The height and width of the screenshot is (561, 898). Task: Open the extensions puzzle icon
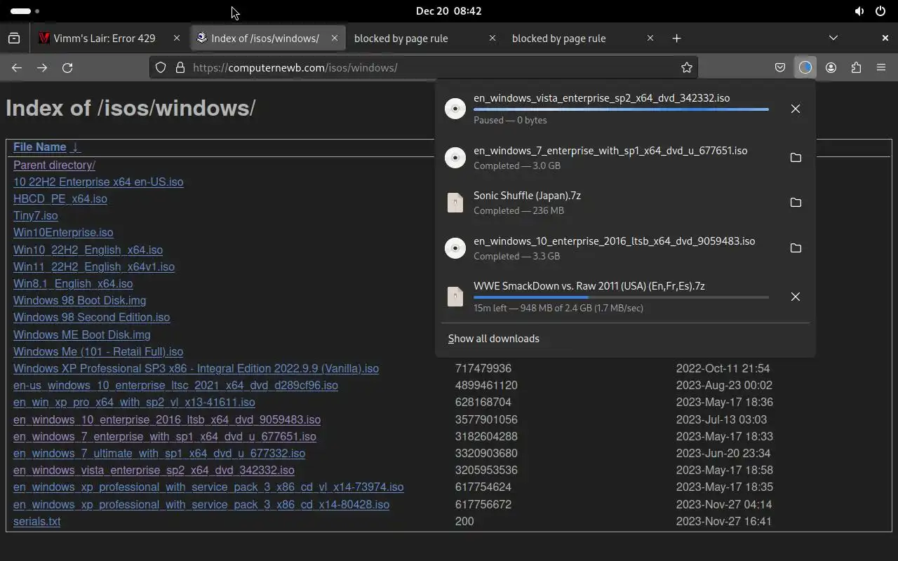(x=856, y=67)
